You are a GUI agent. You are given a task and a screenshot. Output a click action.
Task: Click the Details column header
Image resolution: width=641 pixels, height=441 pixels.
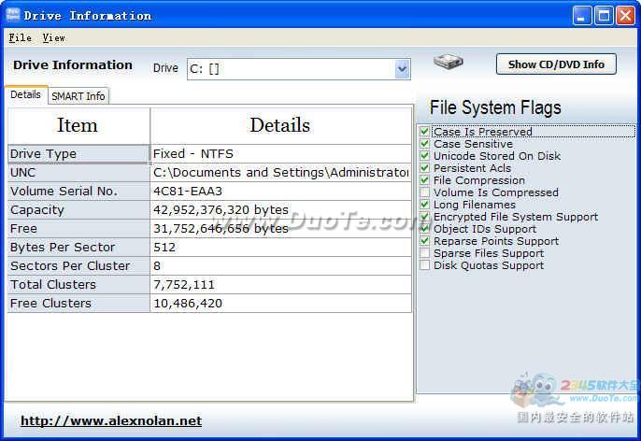[280, 125]
